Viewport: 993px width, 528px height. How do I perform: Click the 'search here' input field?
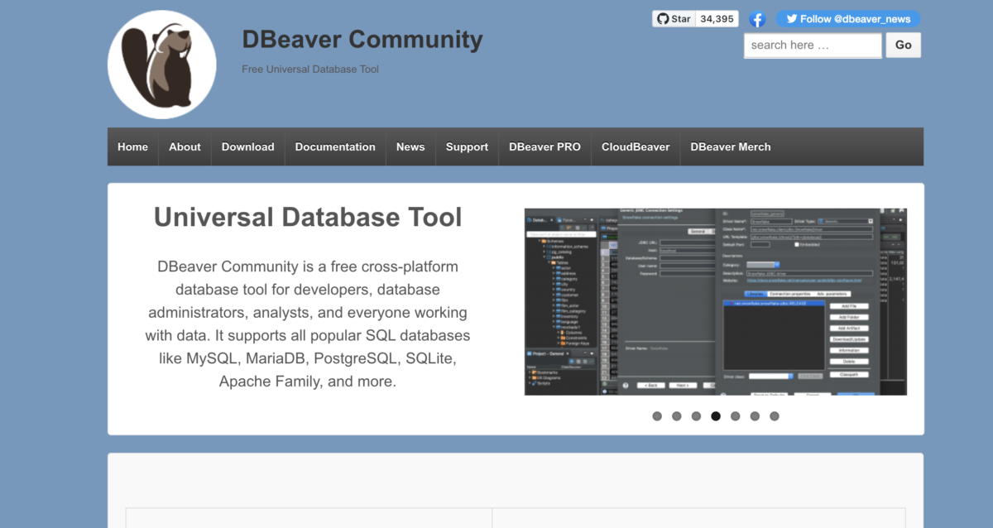[x=812, y=46]
